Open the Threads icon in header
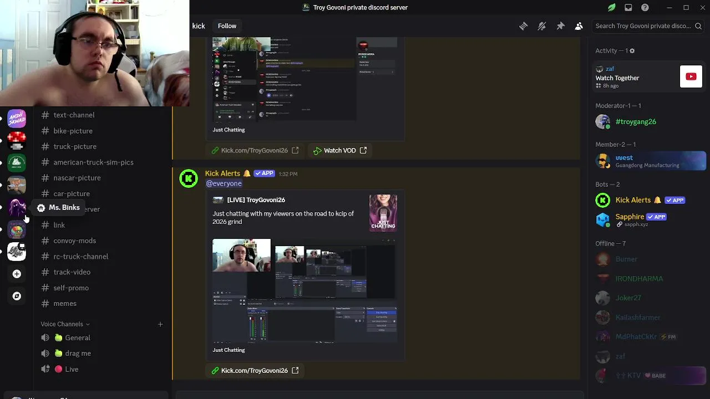The height and width of the screenshot is (399, 710). [x=523, y=26]
